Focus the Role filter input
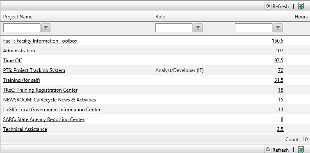Image resolution: width=310 pixels, height=153 pixels. pyautogui.click(x=174, y=28)
